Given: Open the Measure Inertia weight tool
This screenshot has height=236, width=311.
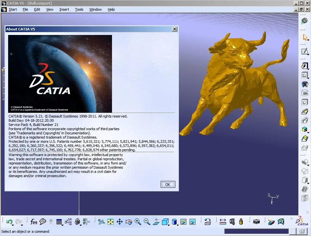Looking at the screenshot, I should click(241, 222).
